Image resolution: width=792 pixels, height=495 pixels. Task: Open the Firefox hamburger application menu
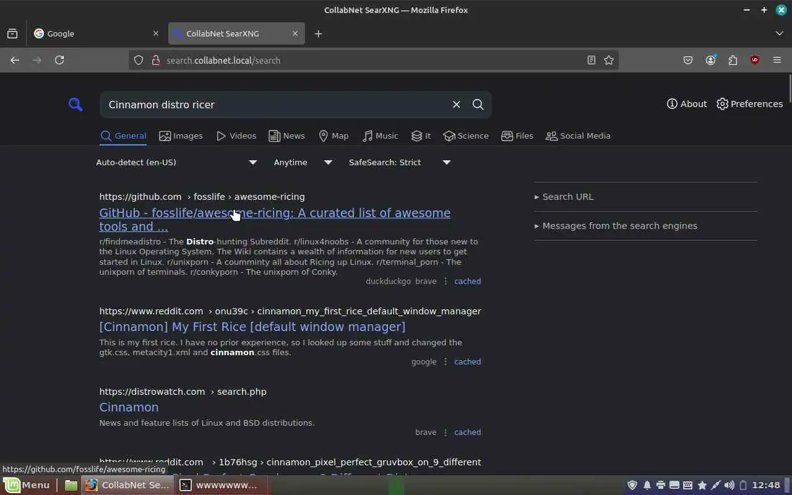tap(777, 60)
